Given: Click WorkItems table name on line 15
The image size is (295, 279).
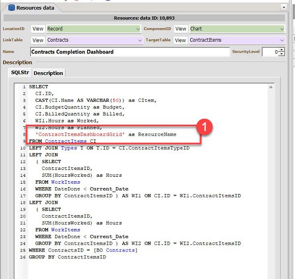Looking at the screenshot, I should [x=65, y=182].
